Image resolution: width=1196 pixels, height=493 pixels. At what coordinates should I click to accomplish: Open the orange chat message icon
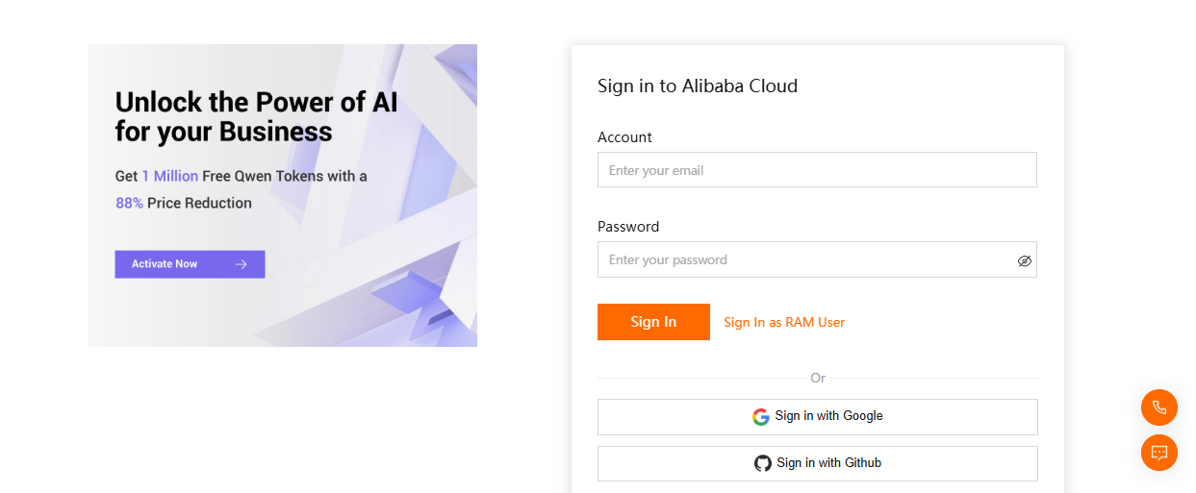pos(1158,453)
